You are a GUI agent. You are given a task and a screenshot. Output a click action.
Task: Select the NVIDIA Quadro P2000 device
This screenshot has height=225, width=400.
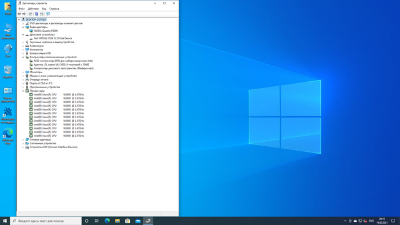[46, 31]
